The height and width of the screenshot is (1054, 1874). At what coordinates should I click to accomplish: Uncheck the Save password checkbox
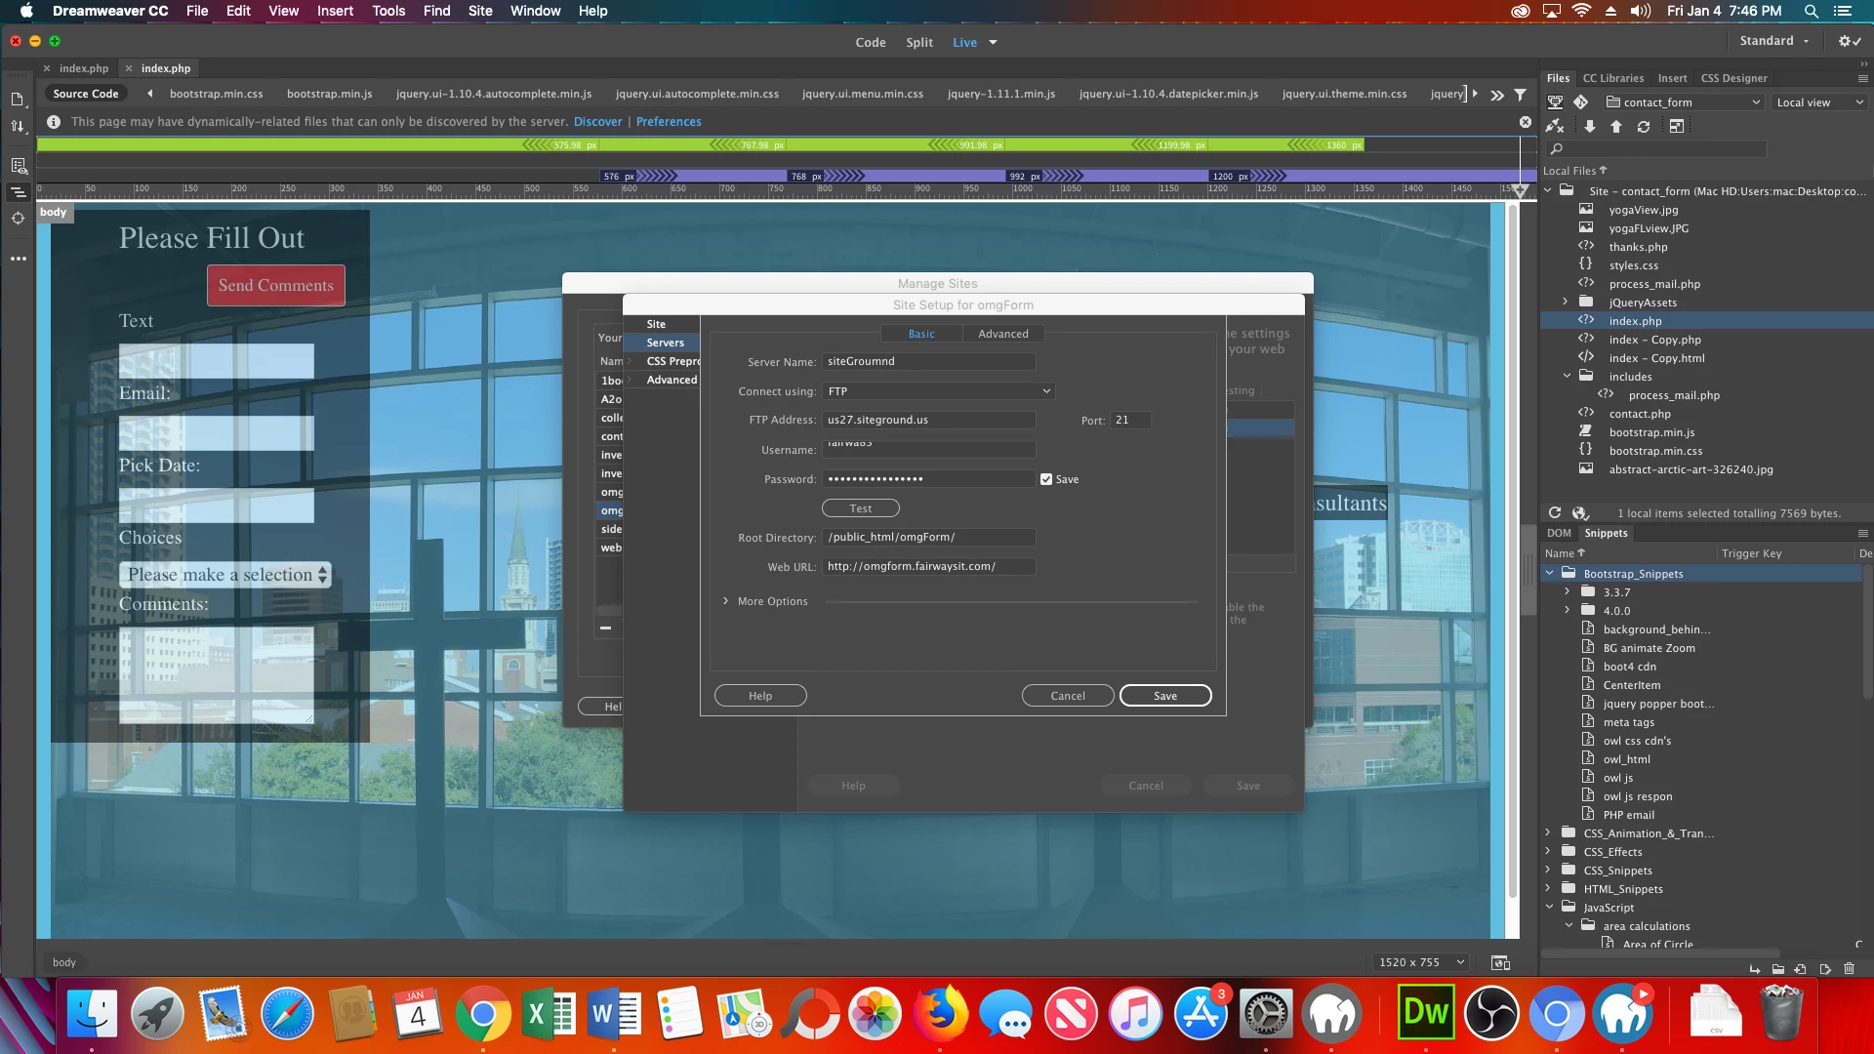(1046, 479)
